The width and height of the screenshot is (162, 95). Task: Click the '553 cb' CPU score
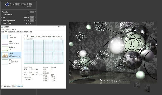(27, 17)
